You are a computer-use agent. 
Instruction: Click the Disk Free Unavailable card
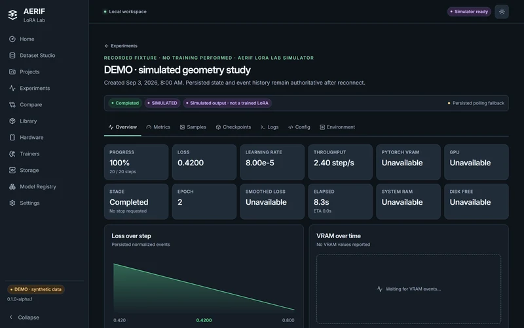[x=476, y=201]
